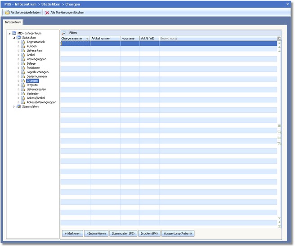Select Lagerbuchungen in the statistics tree
The image size is (295, 247).
(37, 72)
